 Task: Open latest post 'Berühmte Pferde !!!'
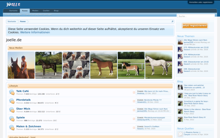153,100
